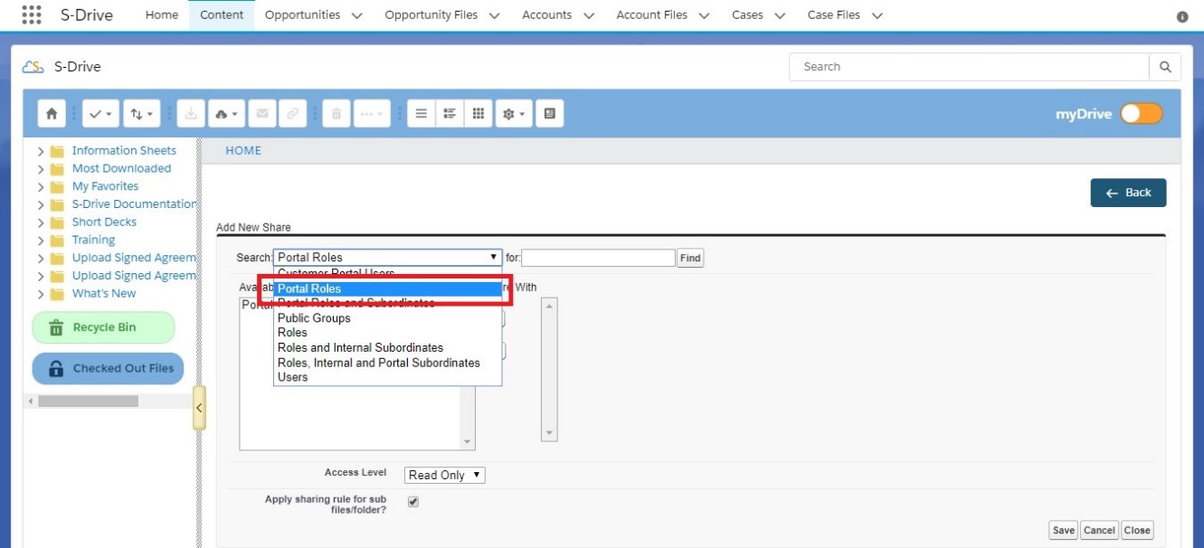Choose Roles and Internal Subordinates option

388,347
